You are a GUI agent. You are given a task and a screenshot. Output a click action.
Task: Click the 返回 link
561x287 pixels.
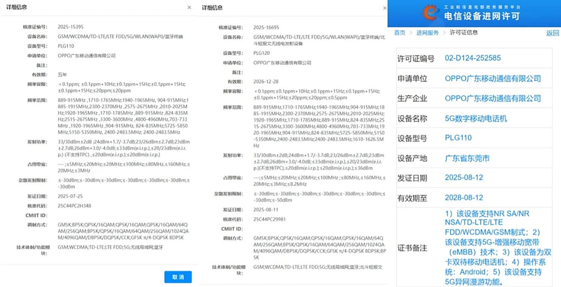(x=552, y=33)
